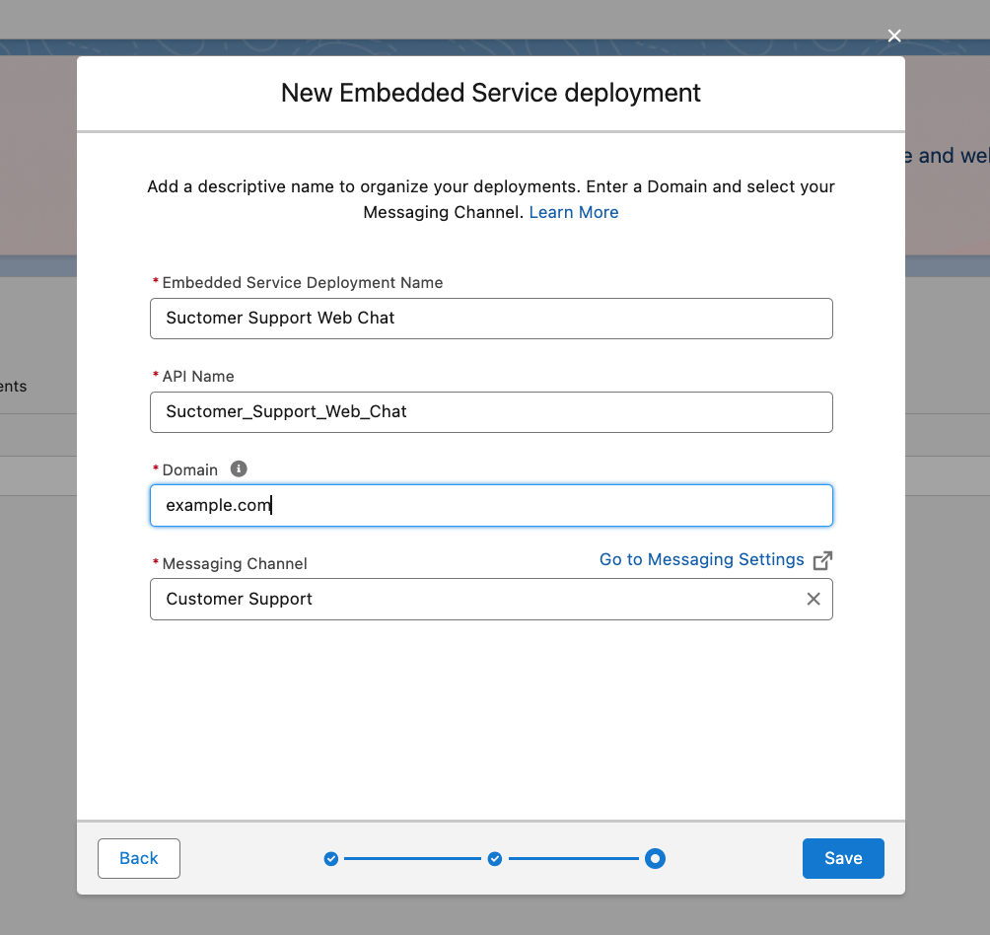Viewport: 990px width, 935px height.
Task: Click inside the Domain text field
Action: pos(491,505)
